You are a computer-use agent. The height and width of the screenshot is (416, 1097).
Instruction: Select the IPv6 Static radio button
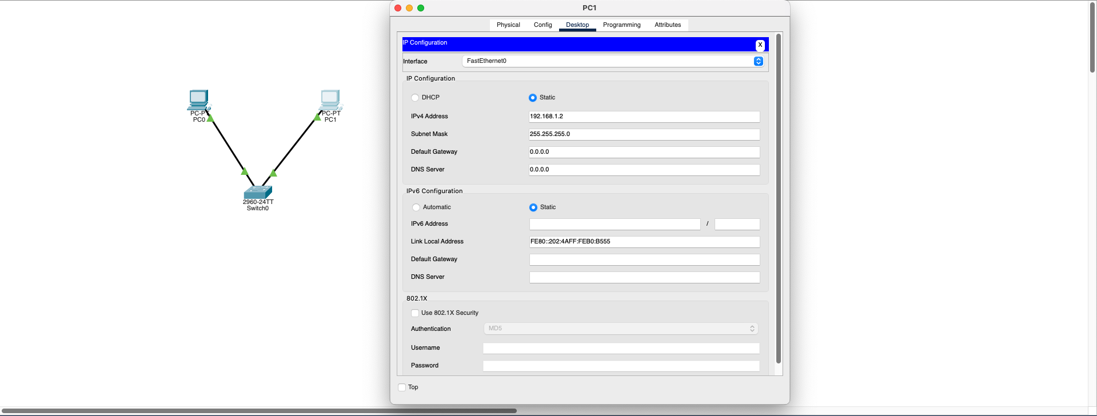[533, 207]
